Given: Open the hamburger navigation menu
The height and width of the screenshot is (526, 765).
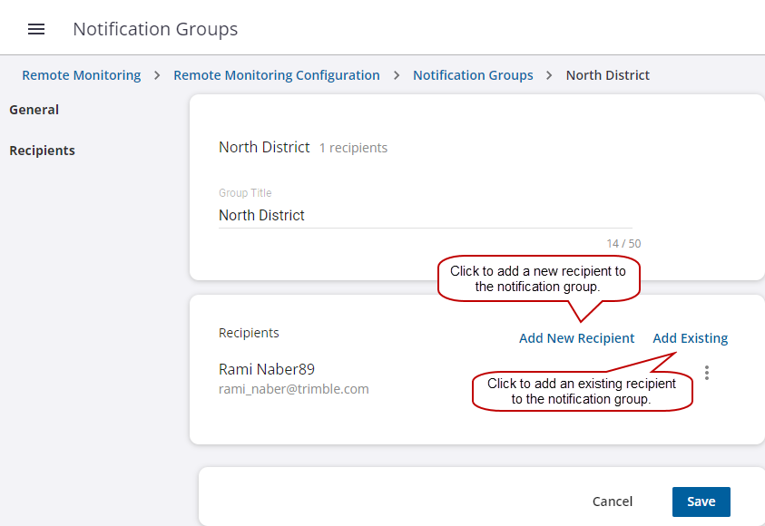Looking at the screenshot, I should (36, 28).
